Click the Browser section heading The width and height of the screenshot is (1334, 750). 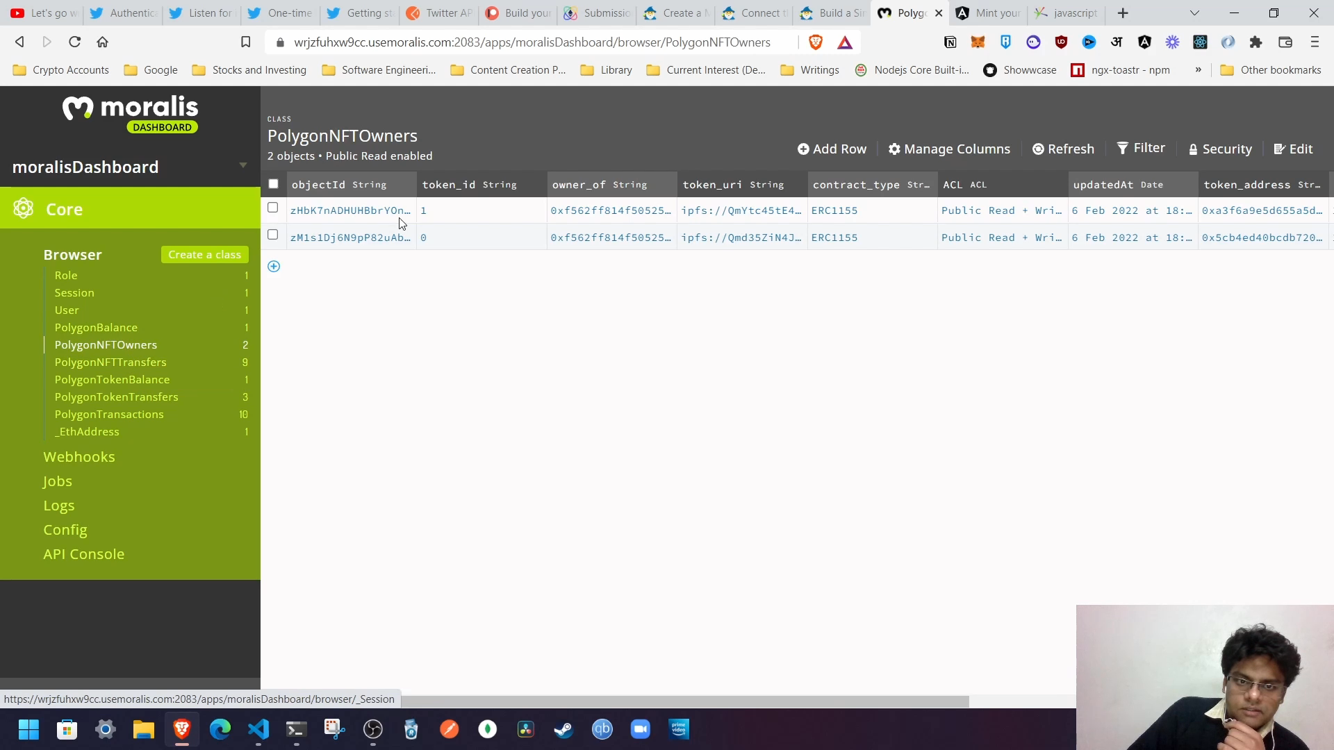pyautogui.click(x=72, y=255)
